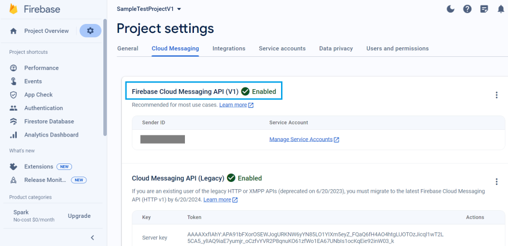This screenshot has width=508, height=246.
Task: Click external link icon next to Manage Service Accounts
Action: pyautogui.click(x=337, y=140)
